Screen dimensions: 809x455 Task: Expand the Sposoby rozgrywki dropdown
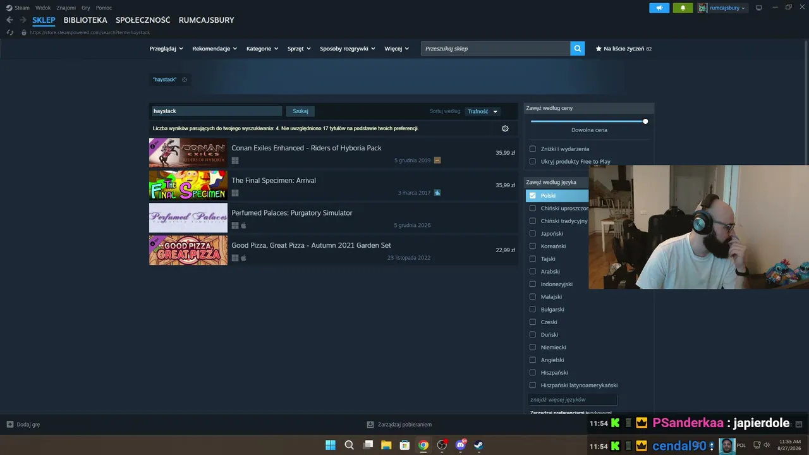click(x=348, y=49)
